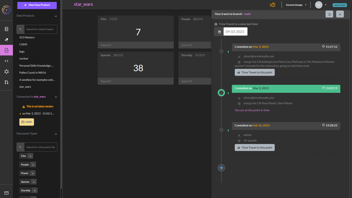Click the warning icon by not latest version
The image size is (352, 198).
coord(24,107)
